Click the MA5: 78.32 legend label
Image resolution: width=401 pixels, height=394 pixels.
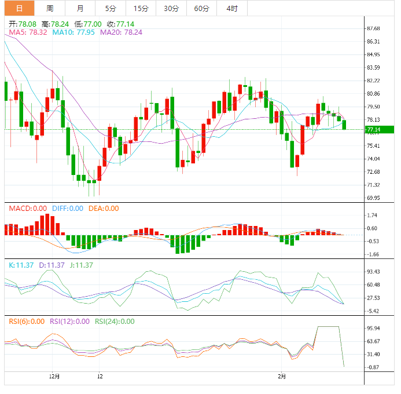[x=27, y=32]
